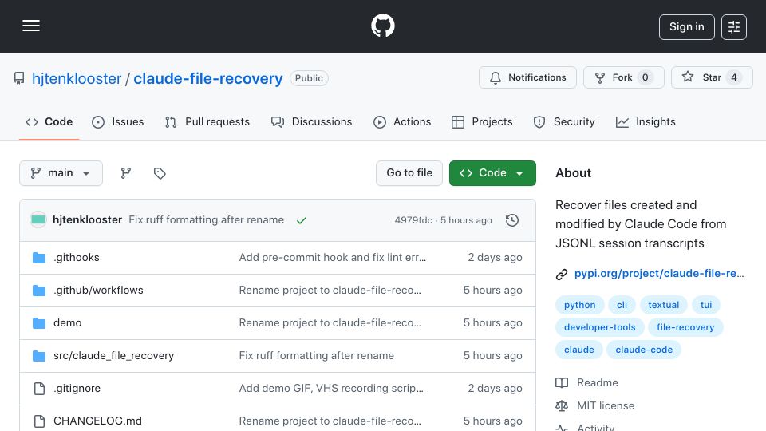This screenshot has width=766, height=431.
Task: Open the hamburger navigation menu
Action: pyautogui.click(x=31, y=26)
